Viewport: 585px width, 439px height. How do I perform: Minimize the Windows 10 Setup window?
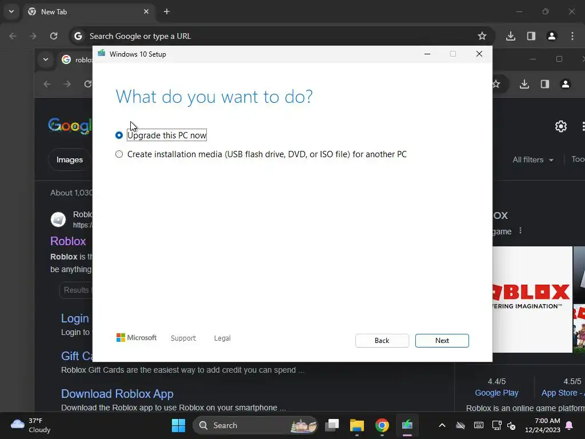427,54
